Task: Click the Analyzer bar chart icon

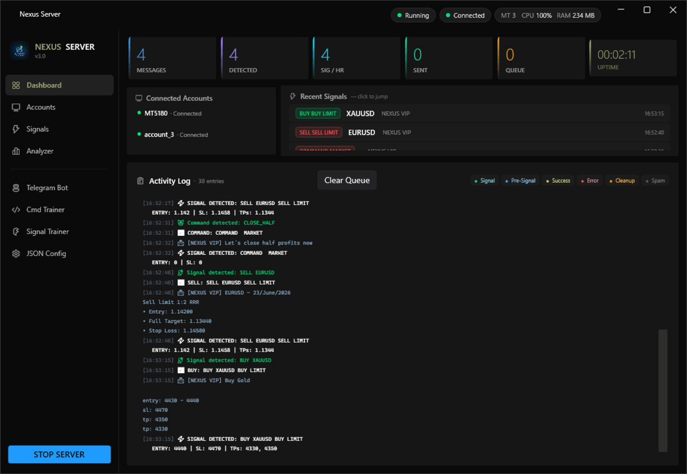Action: [16, 151]
